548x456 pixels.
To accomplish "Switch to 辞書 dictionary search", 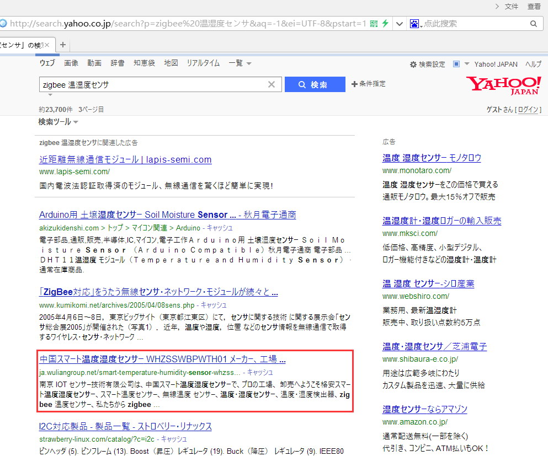I will [x=117, y=63].
